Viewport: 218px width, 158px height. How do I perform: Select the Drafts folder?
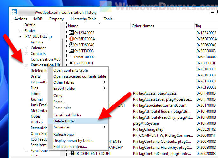pos(35,76)
